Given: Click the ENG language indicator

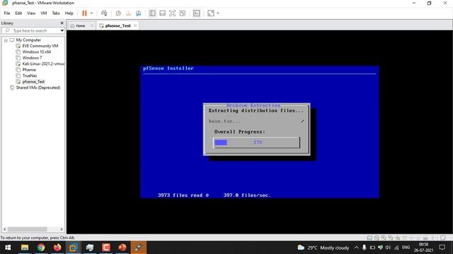Looking at the screenshot, I should [x=406, y=248].
